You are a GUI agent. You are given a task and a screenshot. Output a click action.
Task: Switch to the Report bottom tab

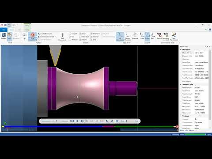(x=192, y=130)
